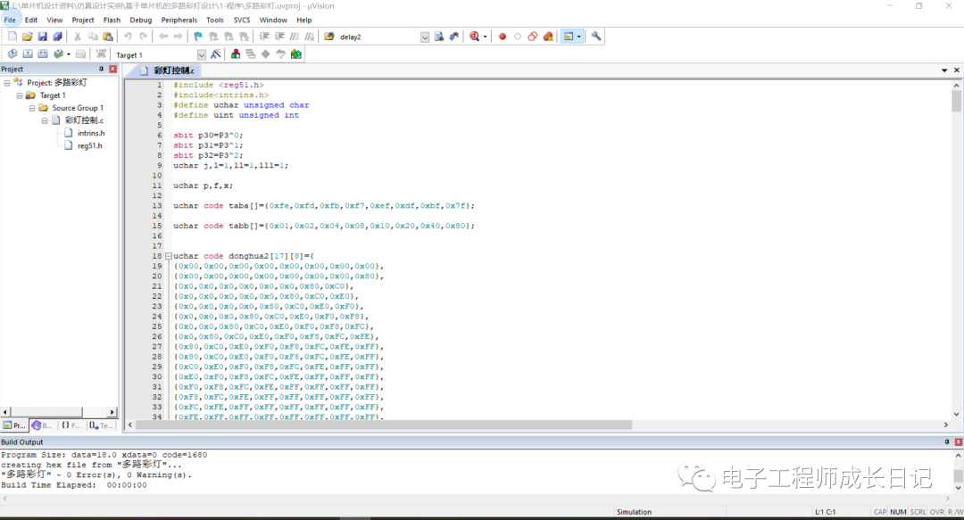Select reg51.h in the project tree
Image resolution: width=964 pixels, height=520 pixels.
click(90, 146)
